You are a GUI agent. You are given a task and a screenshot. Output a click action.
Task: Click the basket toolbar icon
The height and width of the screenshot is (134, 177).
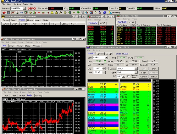pos(65,13)
